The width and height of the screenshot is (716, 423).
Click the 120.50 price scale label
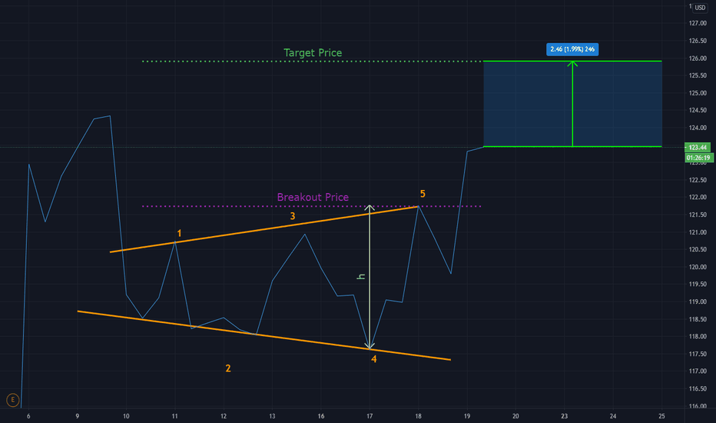[x=698, y=250]
